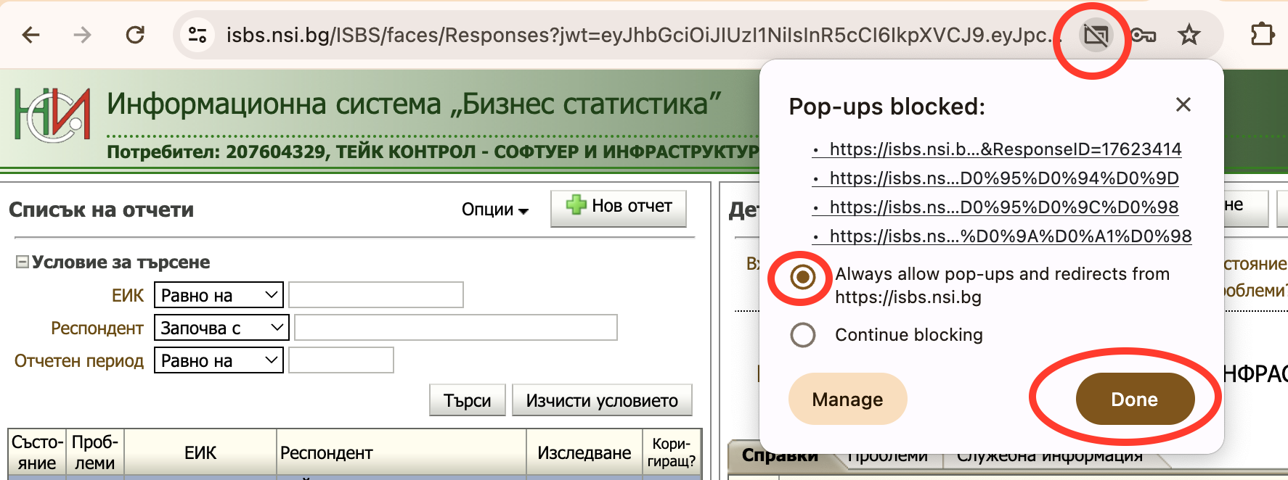The image size is (1288, 480).
Task: Open the Респондент condition dropdown
Action: (221, 328)
